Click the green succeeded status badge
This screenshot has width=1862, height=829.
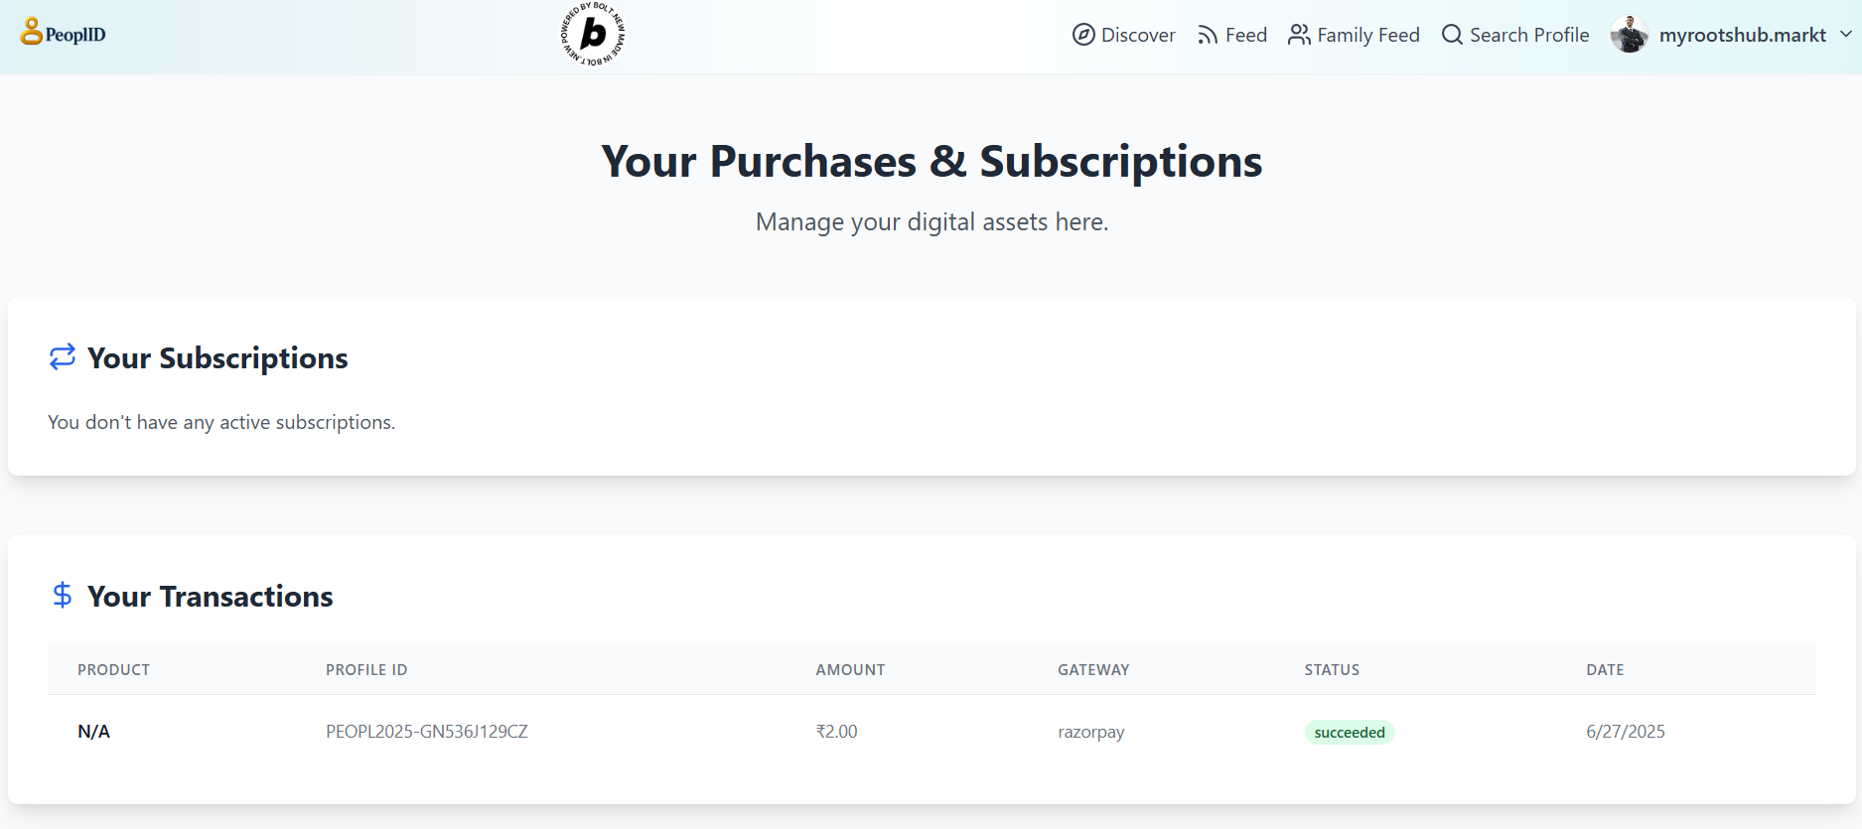1349,733
